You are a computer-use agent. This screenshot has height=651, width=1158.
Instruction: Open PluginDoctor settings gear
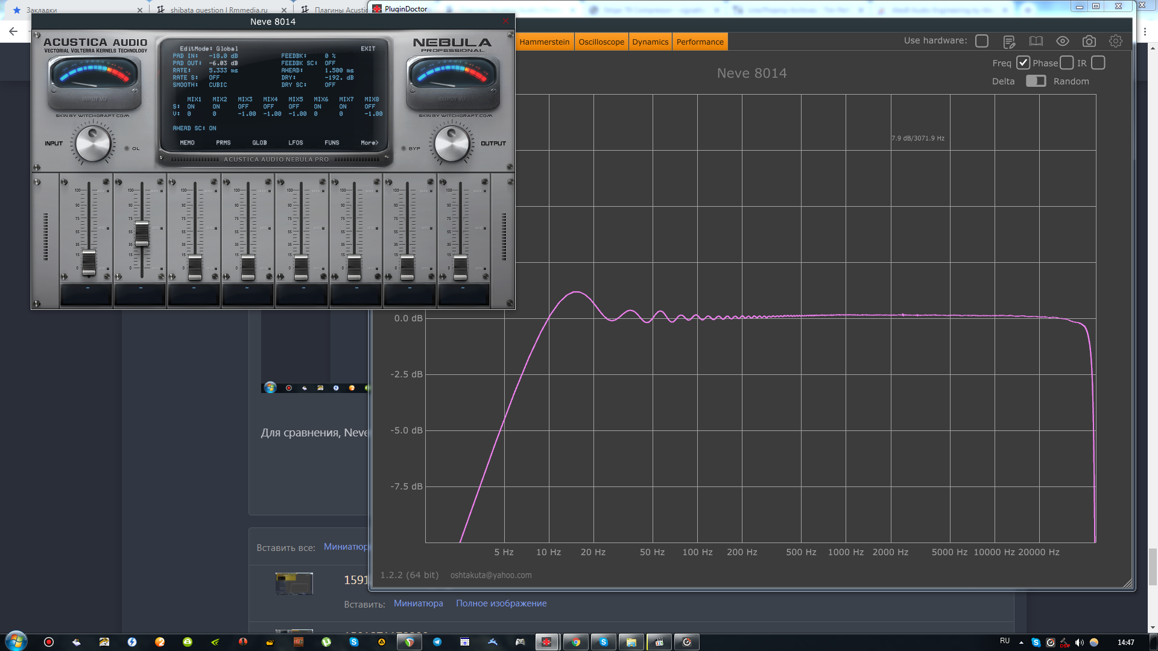point(1115,41)
